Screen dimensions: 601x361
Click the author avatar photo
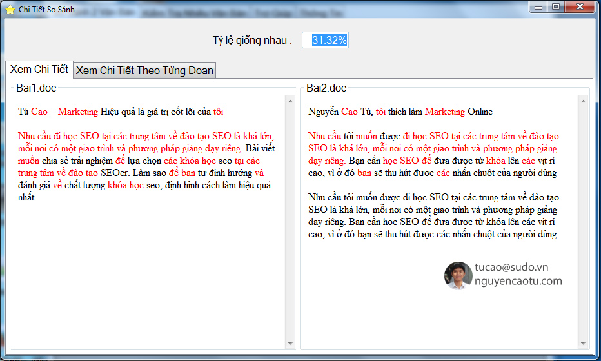pos(458,275)
